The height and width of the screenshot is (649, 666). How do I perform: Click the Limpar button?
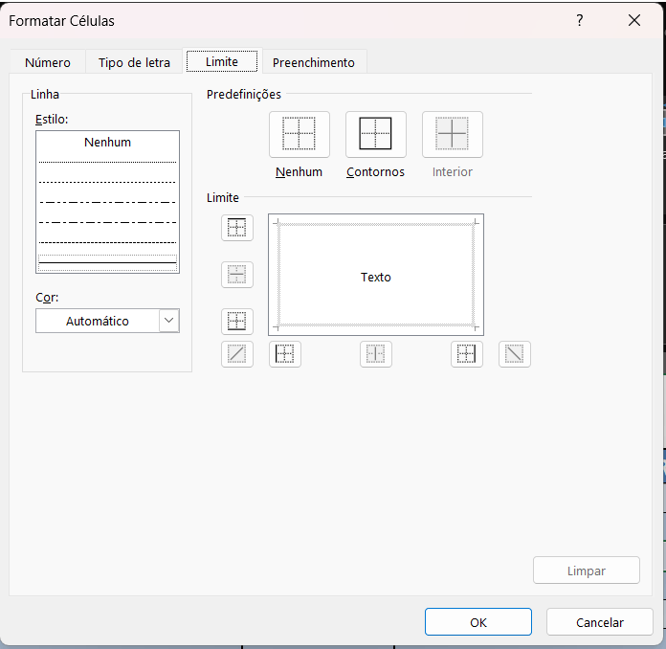[x=587, y=571]
